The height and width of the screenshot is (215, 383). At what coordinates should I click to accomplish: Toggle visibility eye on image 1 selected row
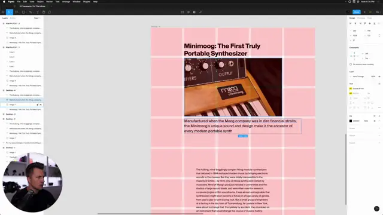click(x=41, y=105)
